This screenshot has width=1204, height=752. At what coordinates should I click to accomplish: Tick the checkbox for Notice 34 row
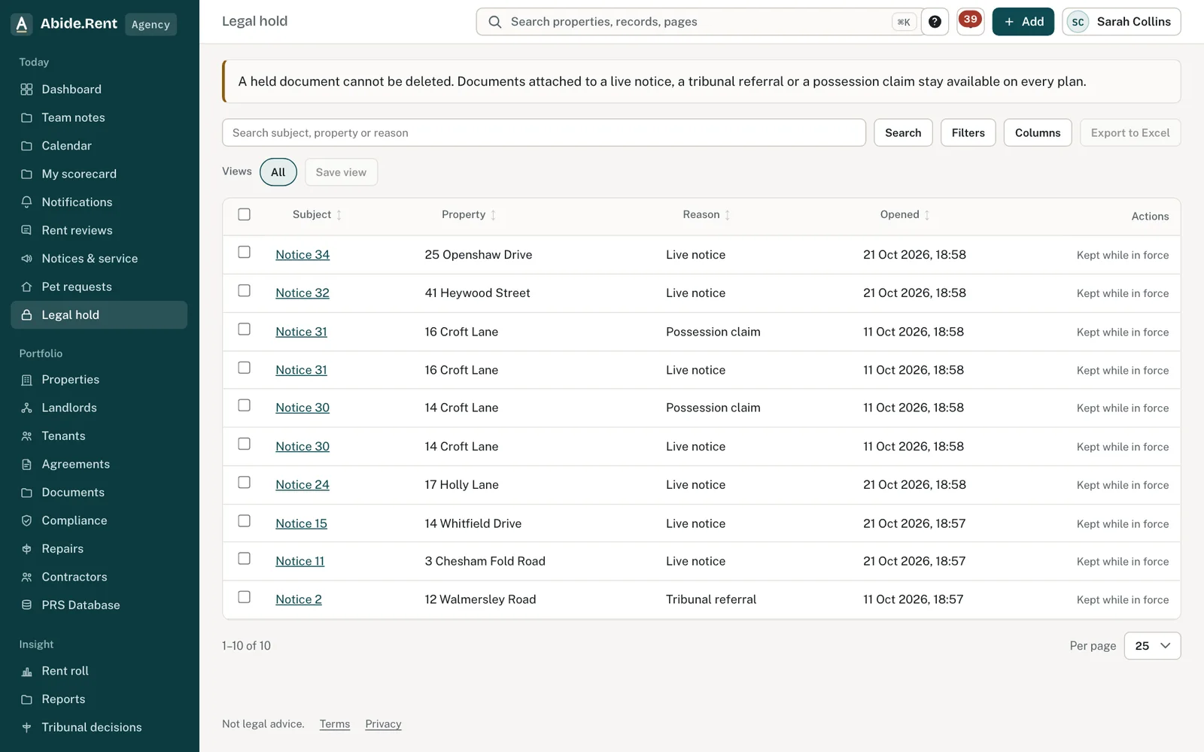[x=244, y=252]
